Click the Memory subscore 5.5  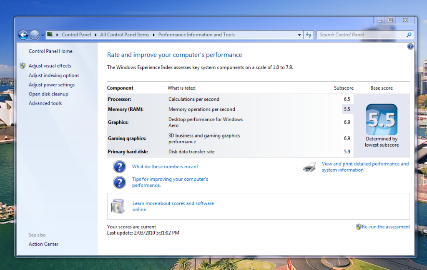pyautogui.click(x=347, y=109)
